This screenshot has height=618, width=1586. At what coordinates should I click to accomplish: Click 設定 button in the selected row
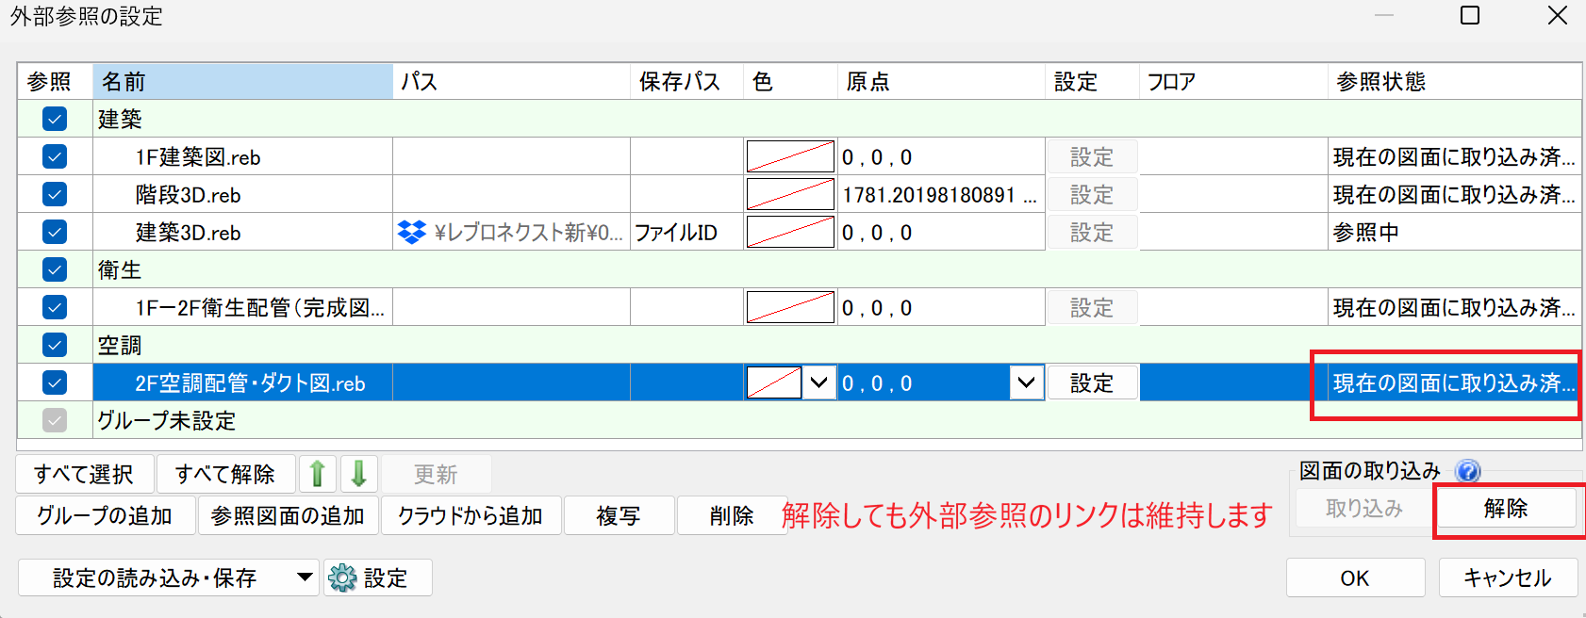[x=1091, y=382]
